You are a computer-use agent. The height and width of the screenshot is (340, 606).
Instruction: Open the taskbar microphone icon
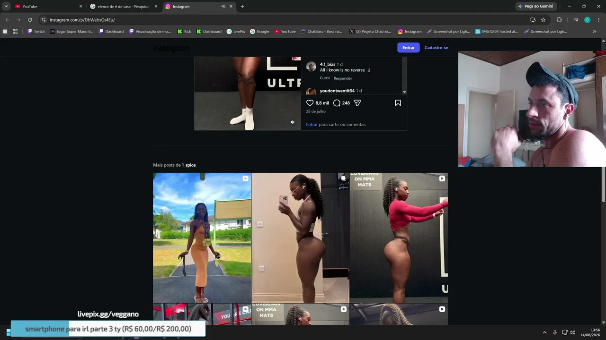click(x=555, y=332)
